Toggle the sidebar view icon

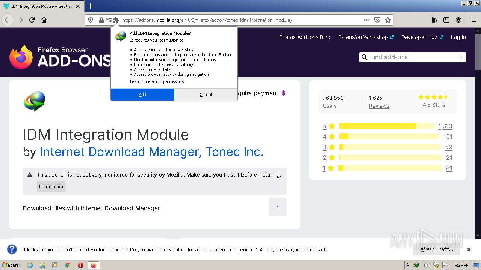446,20
